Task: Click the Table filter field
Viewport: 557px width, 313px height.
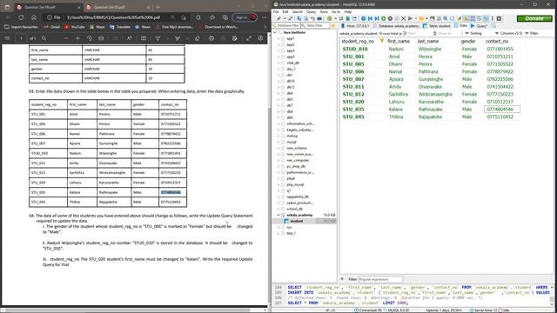Action: coord(315,25)
